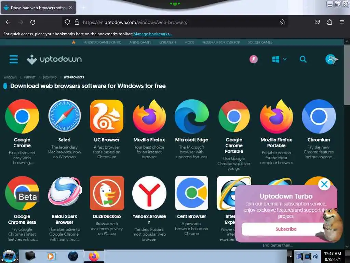Open a new browser tab
350x263 pixels.
coord(83,8)
